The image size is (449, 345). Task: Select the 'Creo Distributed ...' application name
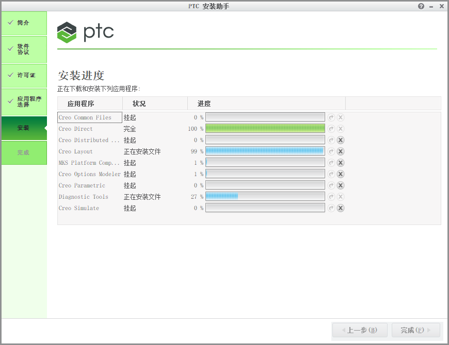pyautogui.click(x=89, y=140)
